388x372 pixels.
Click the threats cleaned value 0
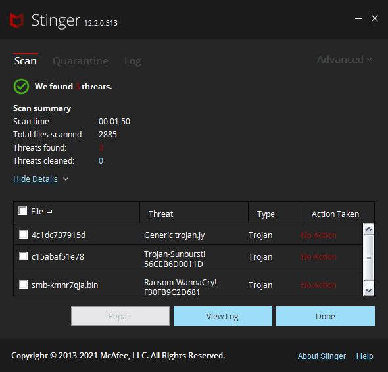pos(101,160)
